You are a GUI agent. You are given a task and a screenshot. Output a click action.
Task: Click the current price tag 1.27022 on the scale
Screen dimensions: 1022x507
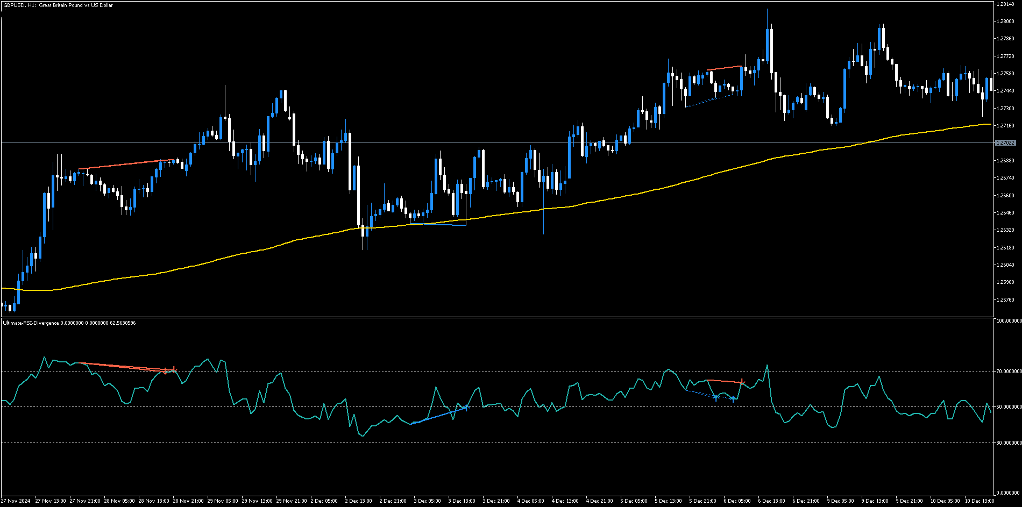1005,143
